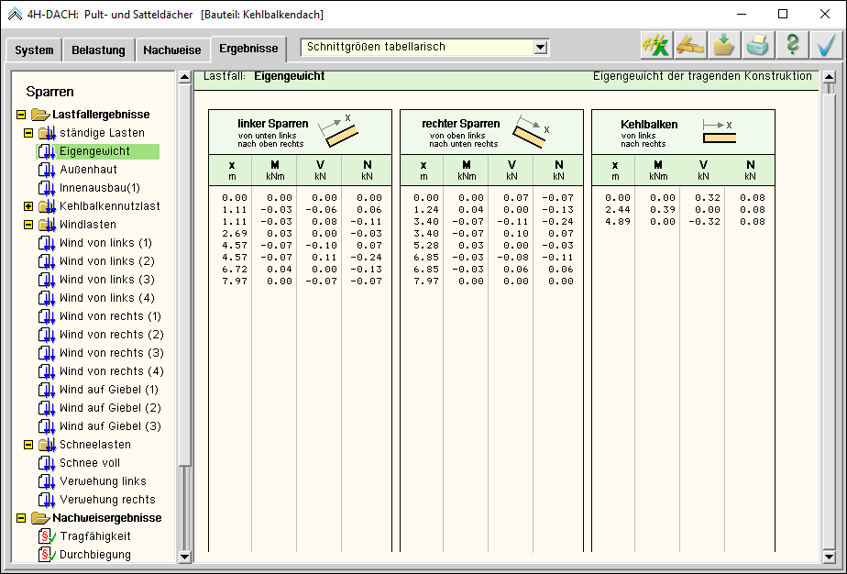Collapse the Windlasten folder
This screenshot has width=847, height=574.
coord(28,225)
